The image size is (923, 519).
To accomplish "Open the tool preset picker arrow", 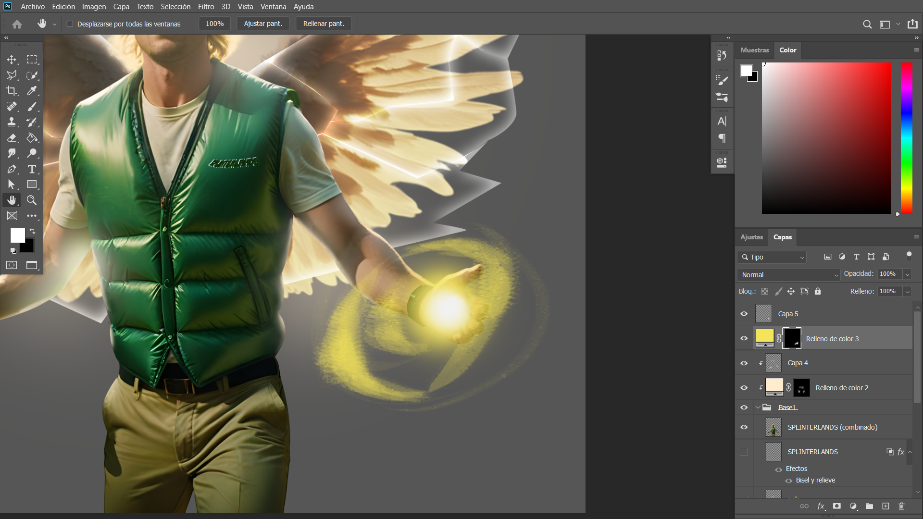I will click(54, 24).
